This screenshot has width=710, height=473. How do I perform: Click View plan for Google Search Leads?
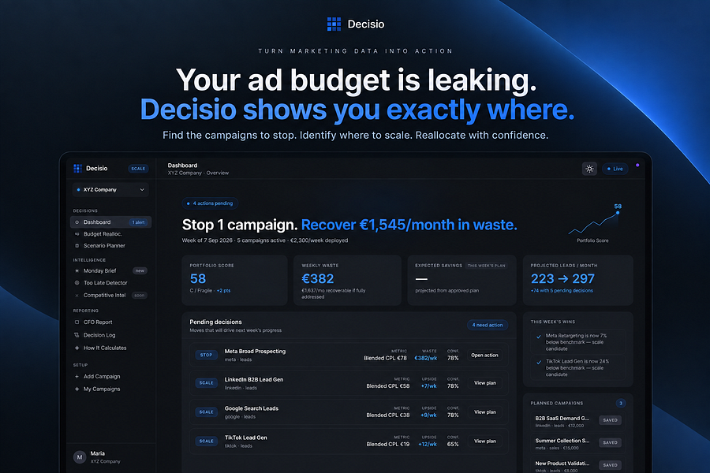point(485,412)
